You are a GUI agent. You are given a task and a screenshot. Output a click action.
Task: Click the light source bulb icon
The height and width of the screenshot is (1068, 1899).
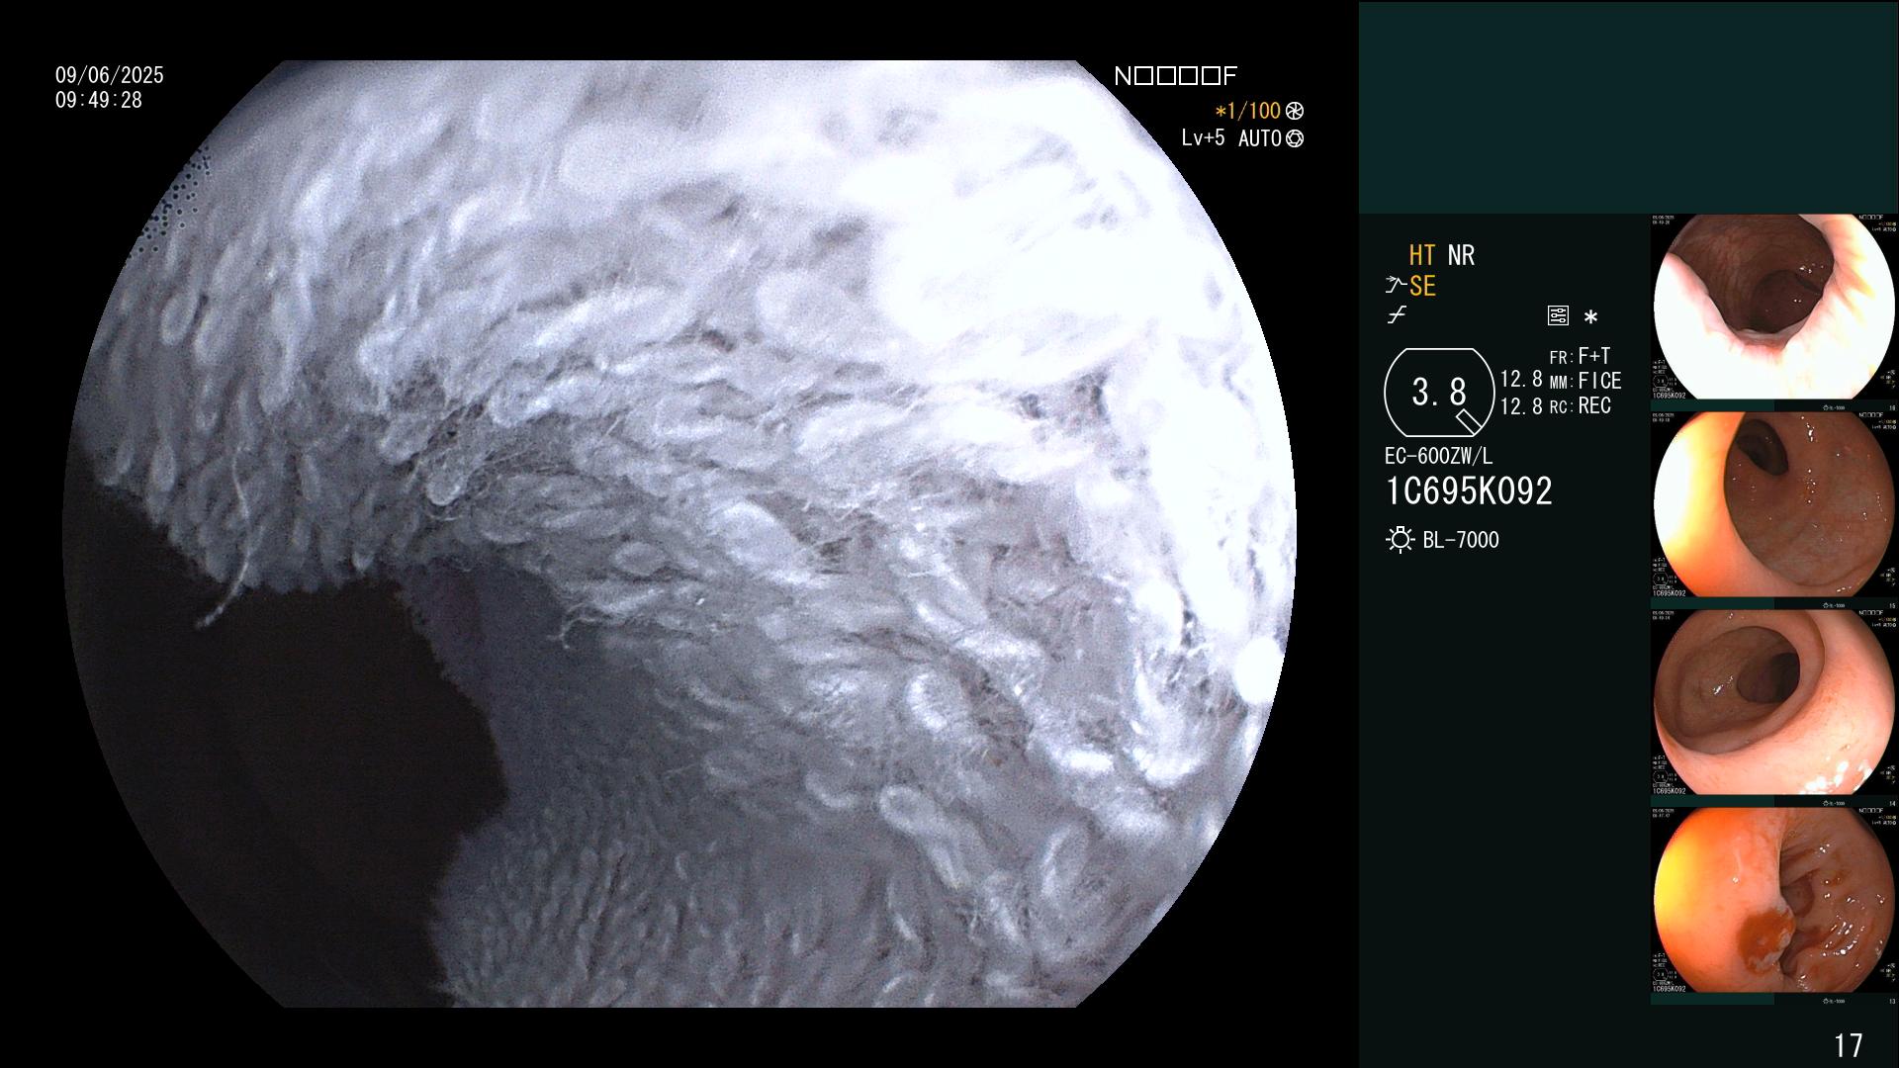1401,540
